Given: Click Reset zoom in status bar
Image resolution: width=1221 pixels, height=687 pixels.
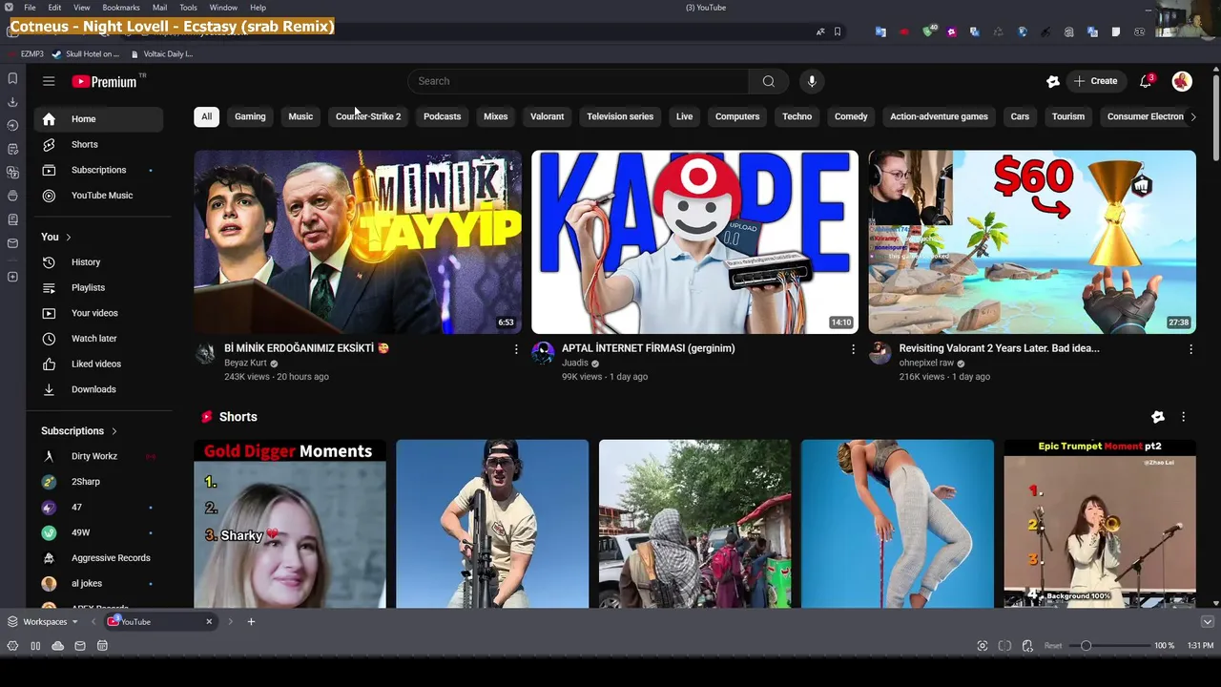Looking at the screenshot, I should (1053, 646).
